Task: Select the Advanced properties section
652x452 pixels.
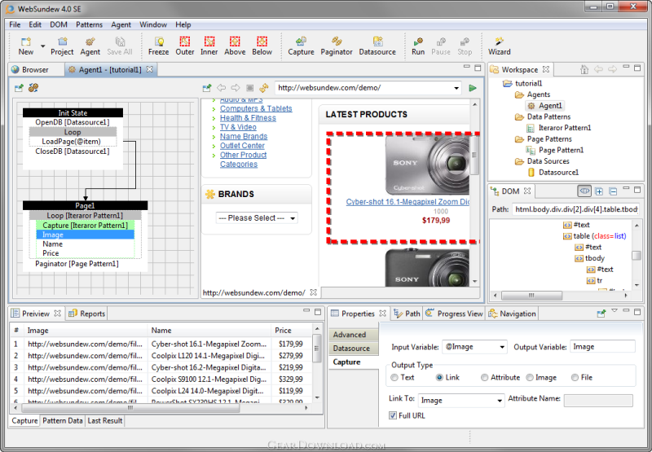Action: tap(353, 335)
